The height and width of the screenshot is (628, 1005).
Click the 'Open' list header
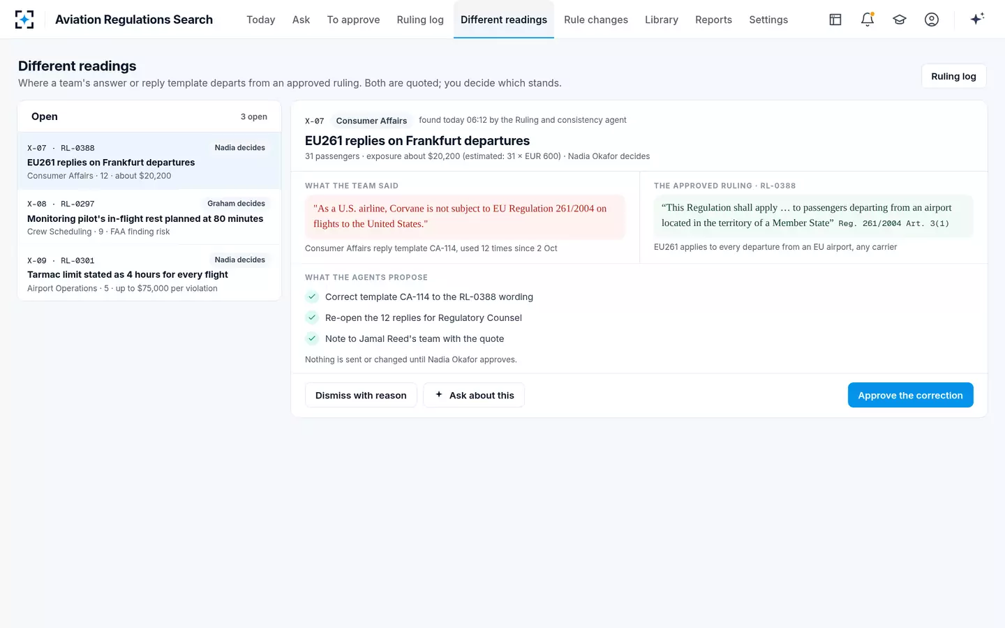pos(45,117)
